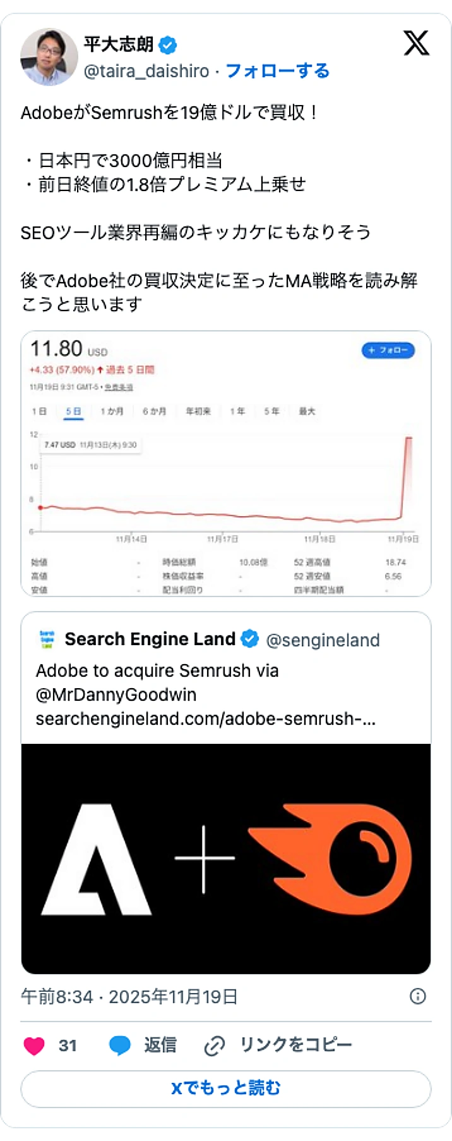Screen dimensions: 452x1141
Task: Open the info icon beside the timestamp
Action: click(x=417, y=996)
